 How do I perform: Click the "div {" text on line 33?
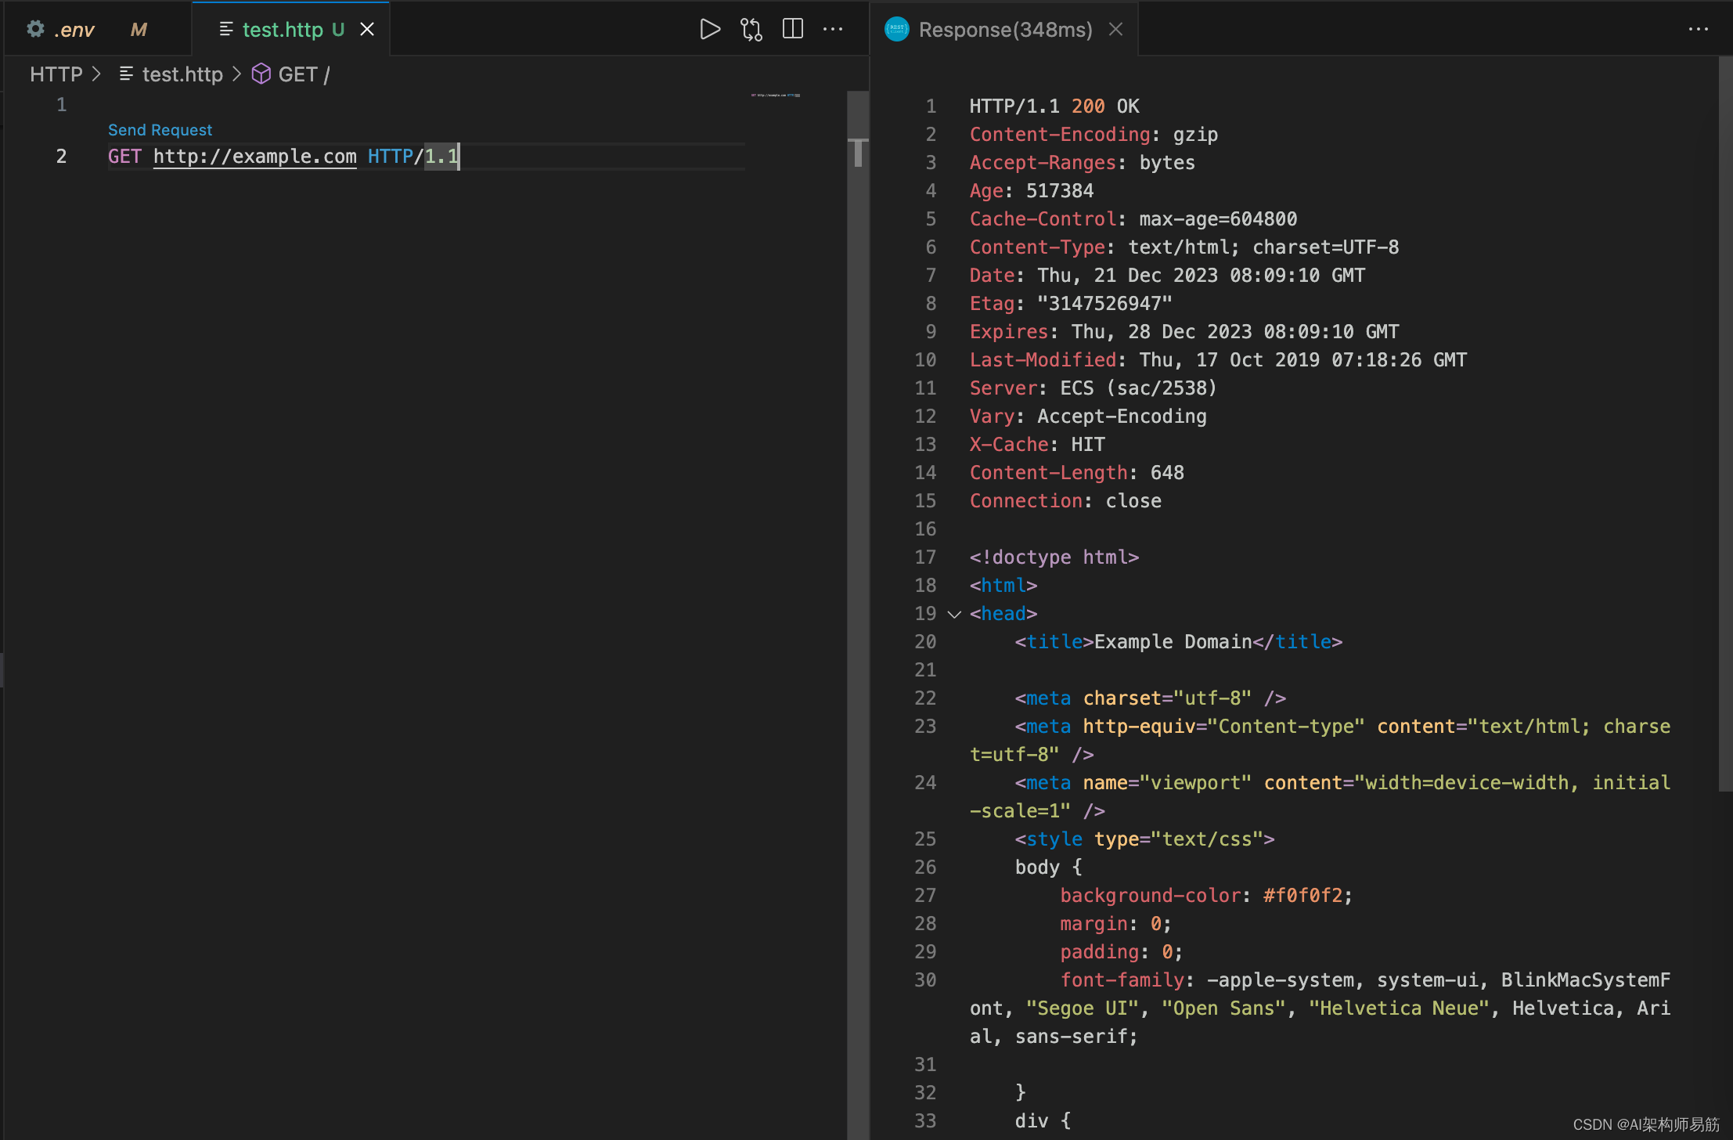1043,1121
